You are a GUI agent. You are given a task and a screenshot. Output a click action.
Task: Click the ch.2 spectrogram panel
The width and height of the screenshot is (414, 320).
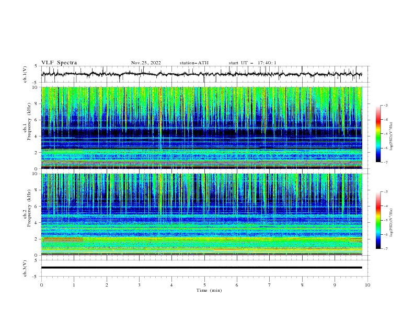click(201, 214)
